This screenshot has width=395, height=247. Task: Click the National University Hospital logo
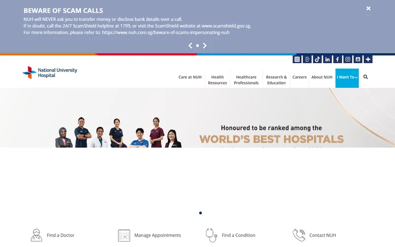[50, 73]
